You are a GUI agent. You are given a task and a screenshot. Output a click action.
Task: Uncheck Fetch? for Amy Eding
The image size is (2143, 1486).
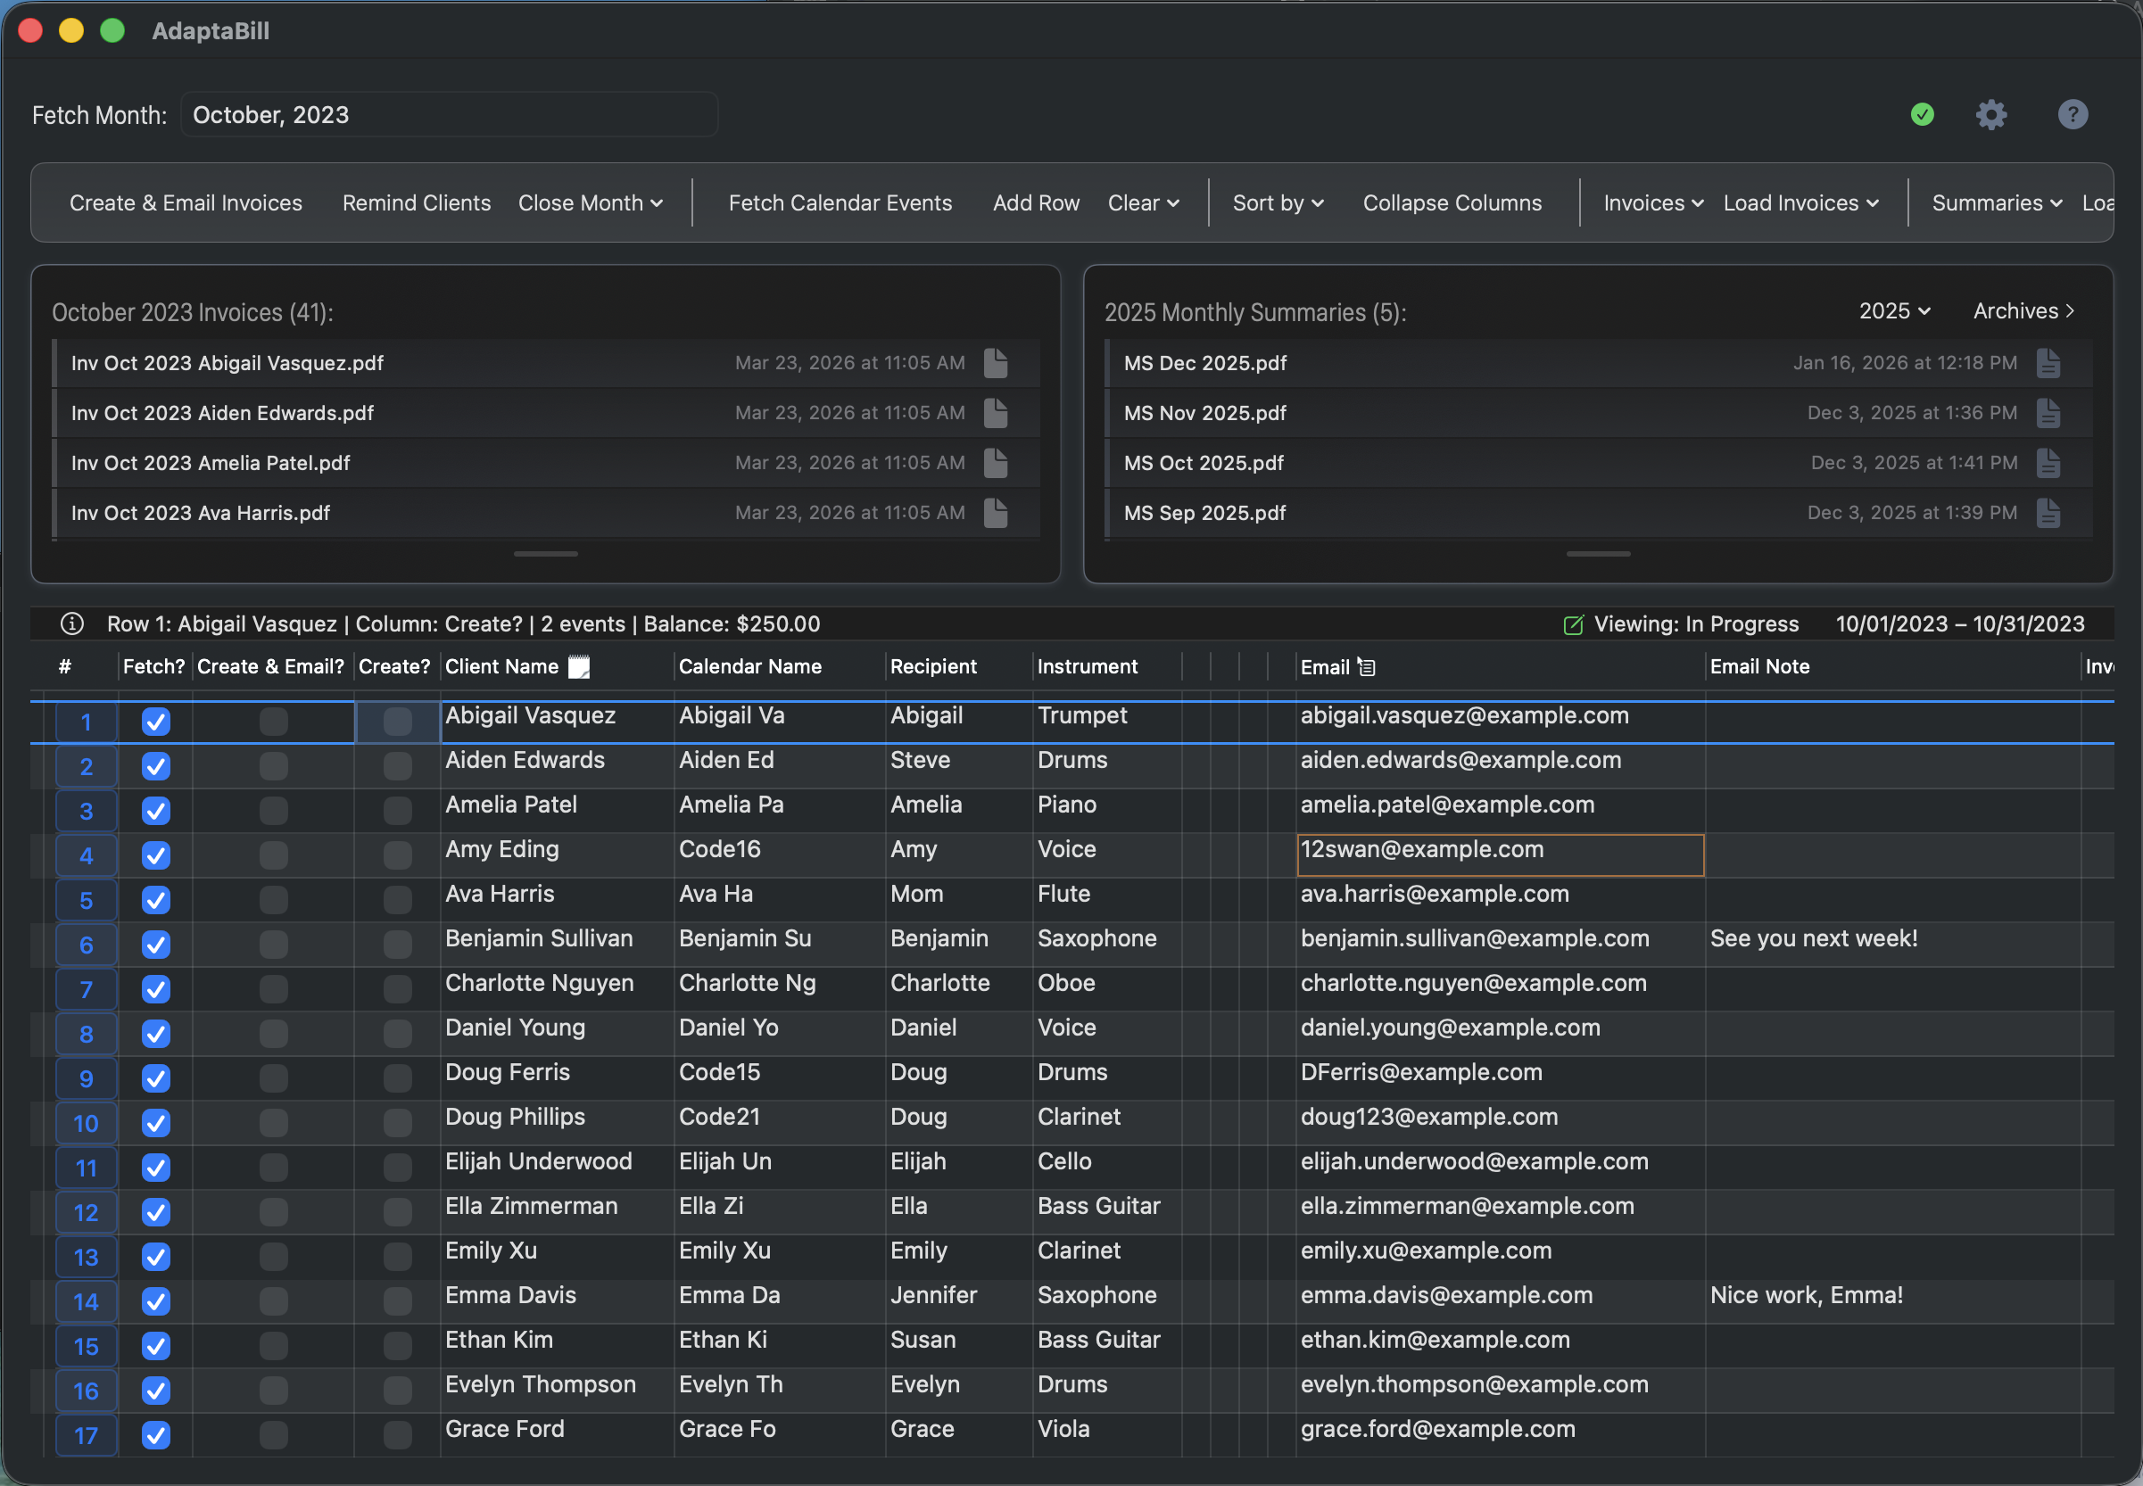[x=155, y=855]
